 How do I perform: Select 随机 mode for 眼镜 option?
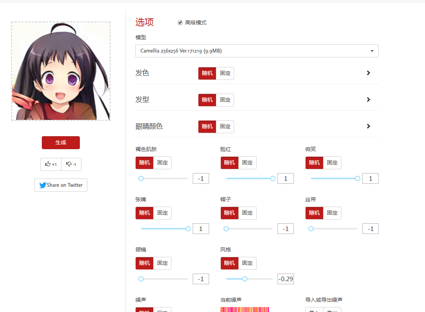click(x=144, y=263)
